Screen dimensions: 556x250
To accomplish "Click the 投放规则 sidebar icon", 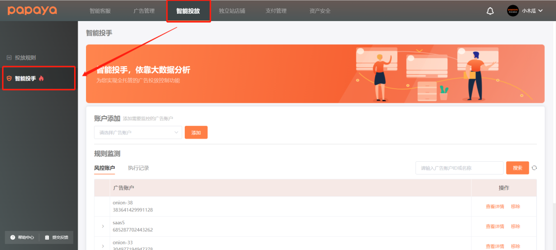I will pyautogui.click(x=9, y=57).
